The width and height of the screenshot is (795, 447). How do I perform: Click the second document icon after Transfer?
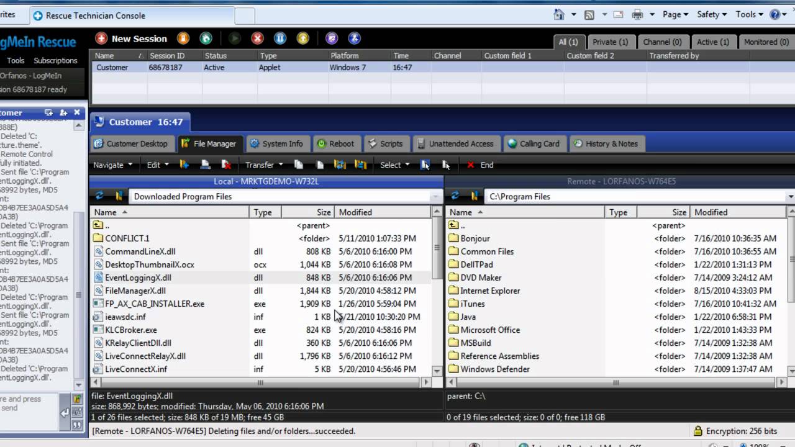click(x=320, y=165)
